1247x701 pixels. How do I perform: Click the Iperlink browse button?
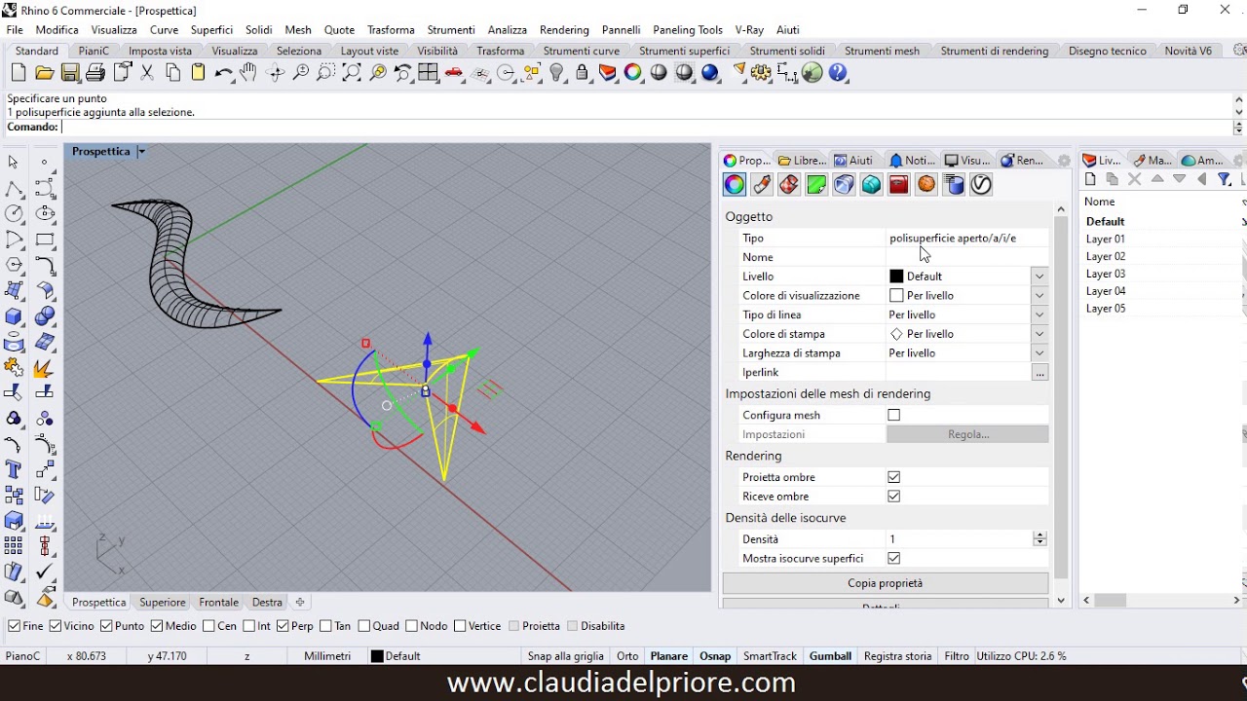pyautogui.click(x=1039, y=373)
